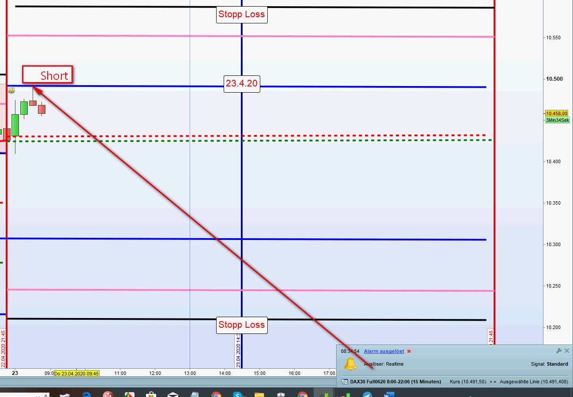Screen dimensions: 573x397
Task: Select the '23.4.20' date label on chart
Action: pos(241,83)
